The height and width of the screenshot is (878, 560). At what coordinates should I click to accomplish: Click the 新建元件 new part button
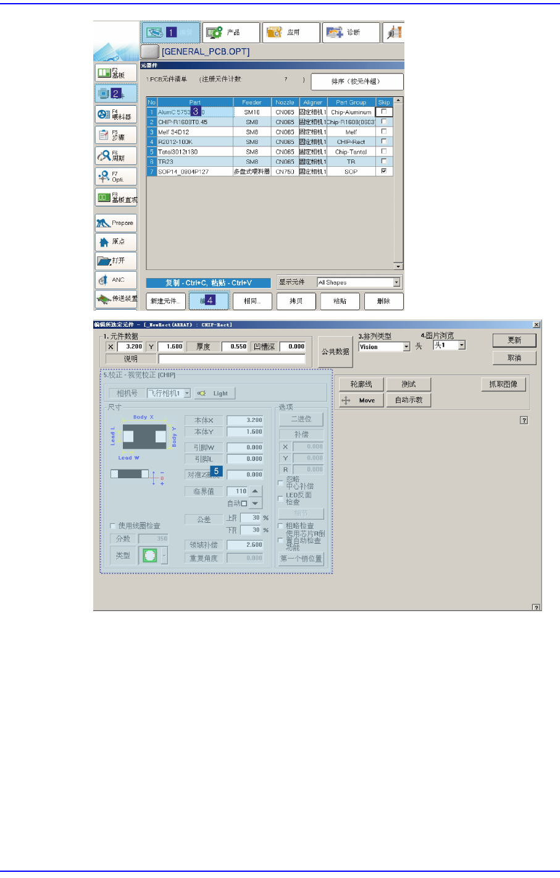pos(166,301)
